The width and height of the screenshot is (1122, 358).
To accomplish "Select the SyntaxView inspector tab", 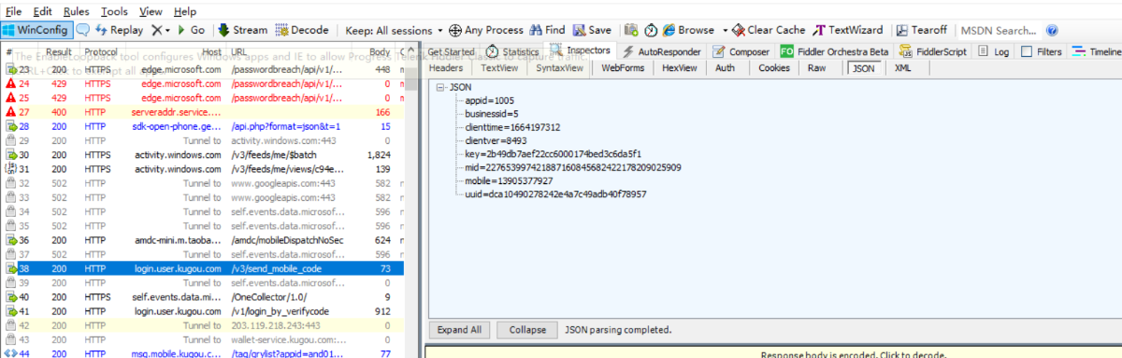I will pyautogui.click(x=560, y=68).
